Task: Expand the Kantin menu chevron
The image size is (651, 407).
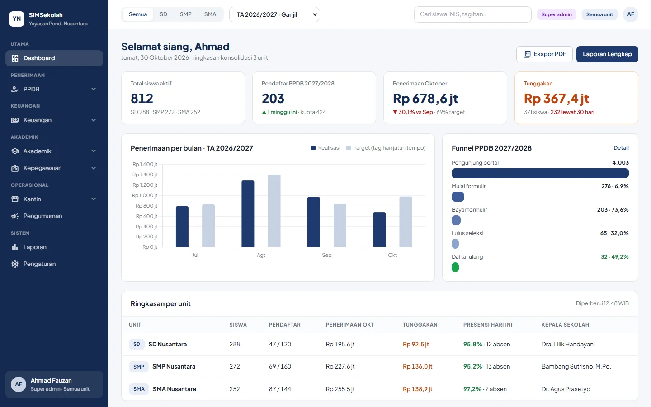Action: click(x=94, y=199)
